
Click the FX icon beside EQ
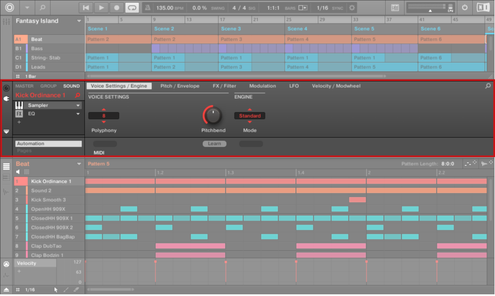pos(19,114)
